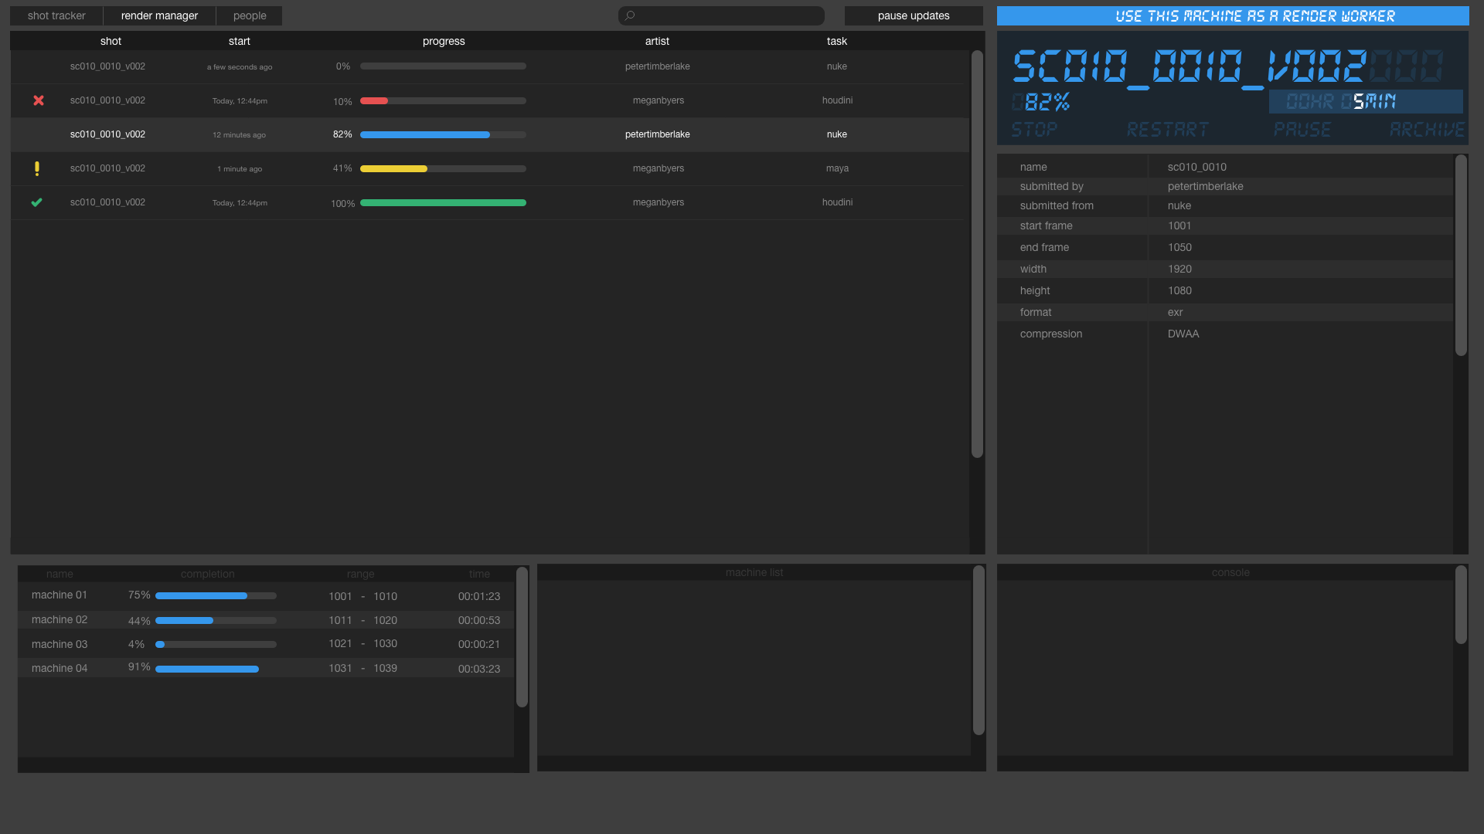Click the green checkmark completed icon

(x=36, y=202)
